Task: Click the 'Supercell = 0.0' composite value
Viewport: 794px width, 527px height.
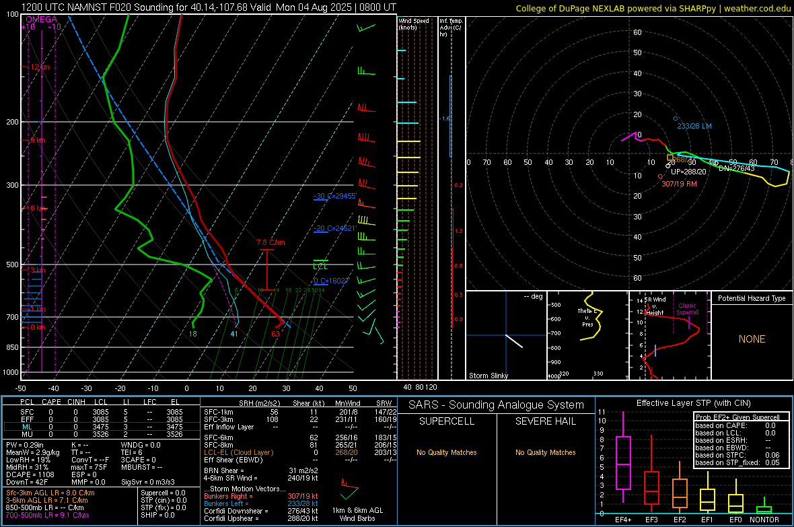Action: (163, 493)
